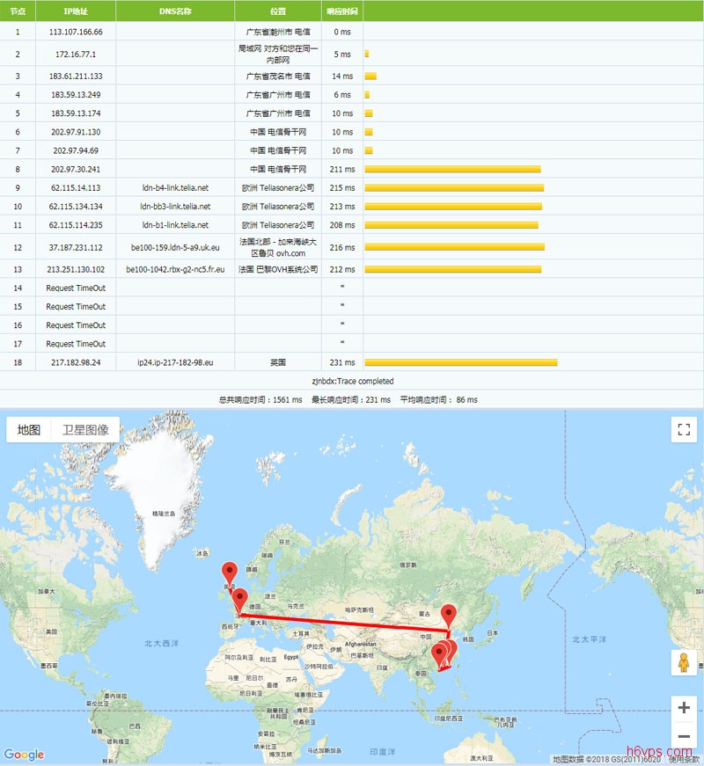Click the 位置 column header
Viewport: 704px width, 766px height.
(278, 11)
